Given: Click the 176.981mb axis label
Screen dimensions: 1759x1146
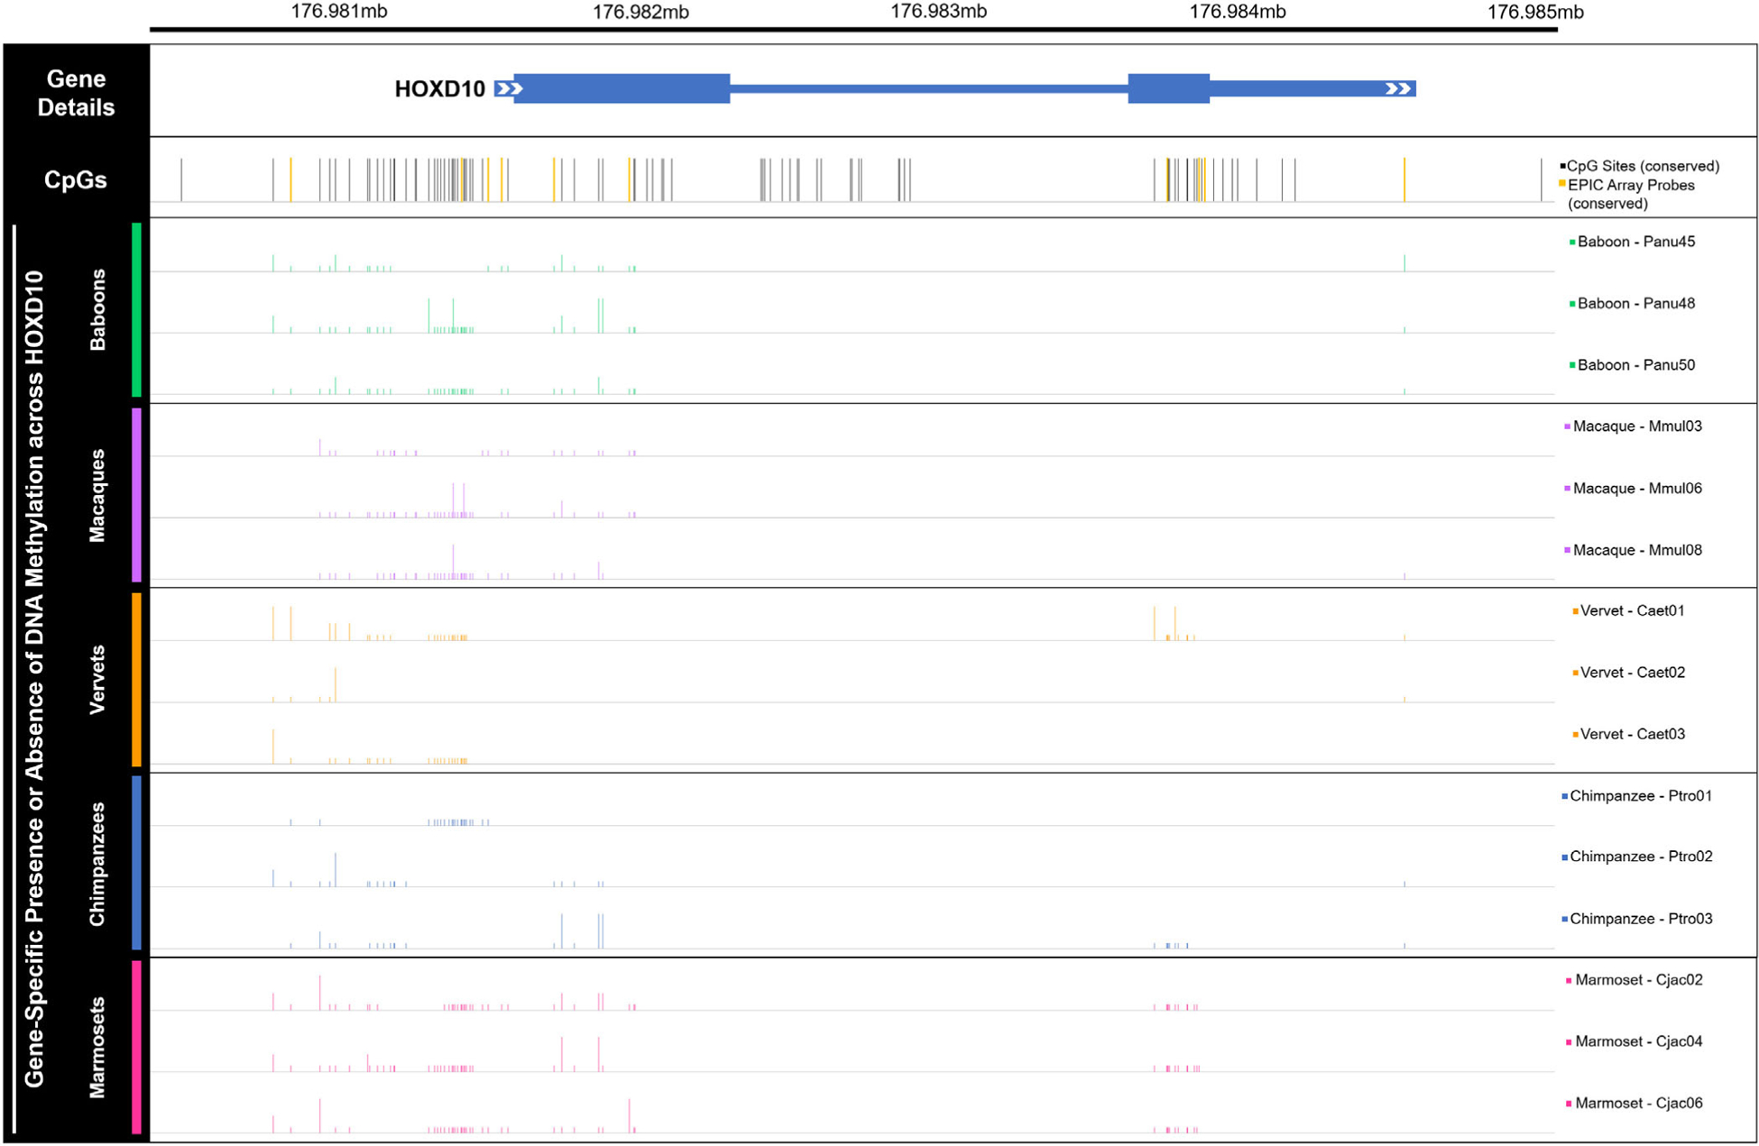Looking at the screenshot, I should point(339,12).
